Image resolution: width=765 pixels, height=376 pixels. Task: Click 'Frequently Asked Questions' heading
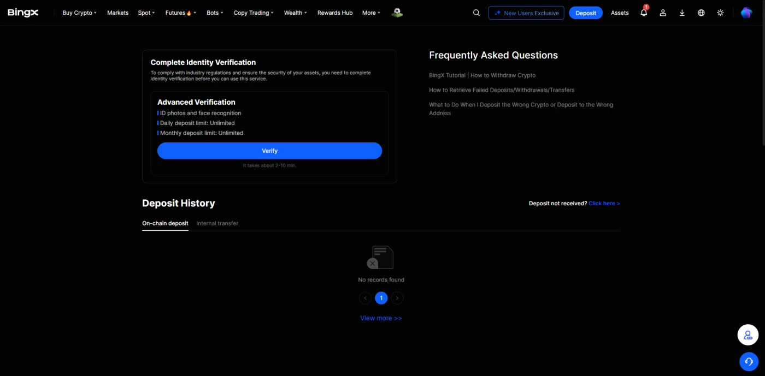tap(493, 55)
